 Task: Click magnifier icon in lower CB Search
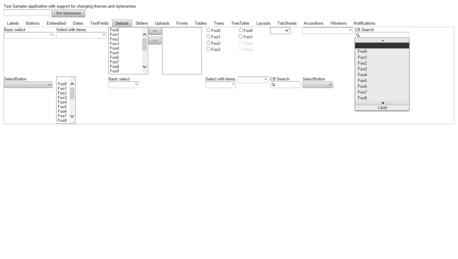pyautogui.click(x=273, y=85)
